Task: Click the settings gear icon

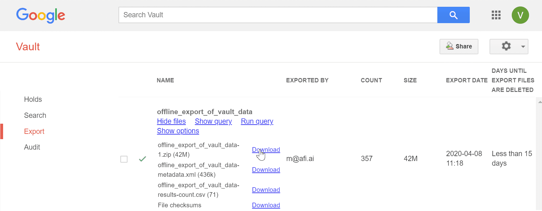Action: click(506, 46)
